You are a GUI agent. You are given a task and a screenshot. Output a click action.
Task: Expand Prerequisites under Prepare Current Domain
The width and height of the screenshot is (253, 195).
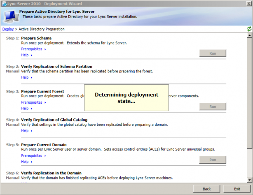pos(33,156)
